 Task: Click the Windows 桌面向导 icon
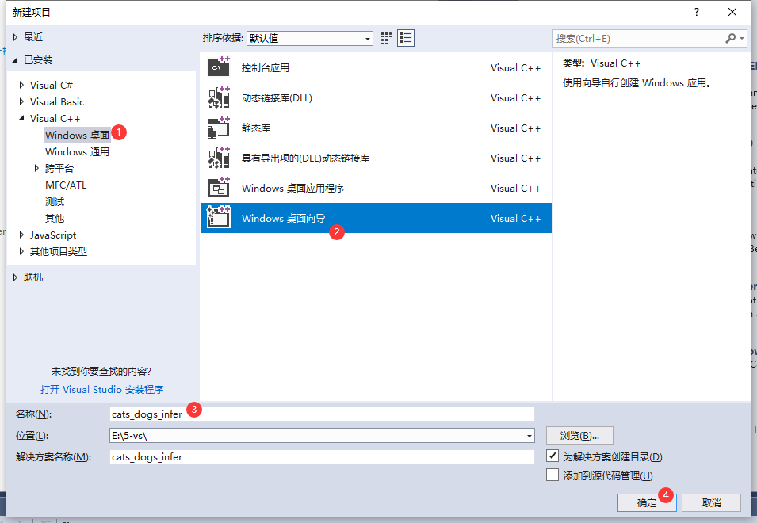[219, 218]
